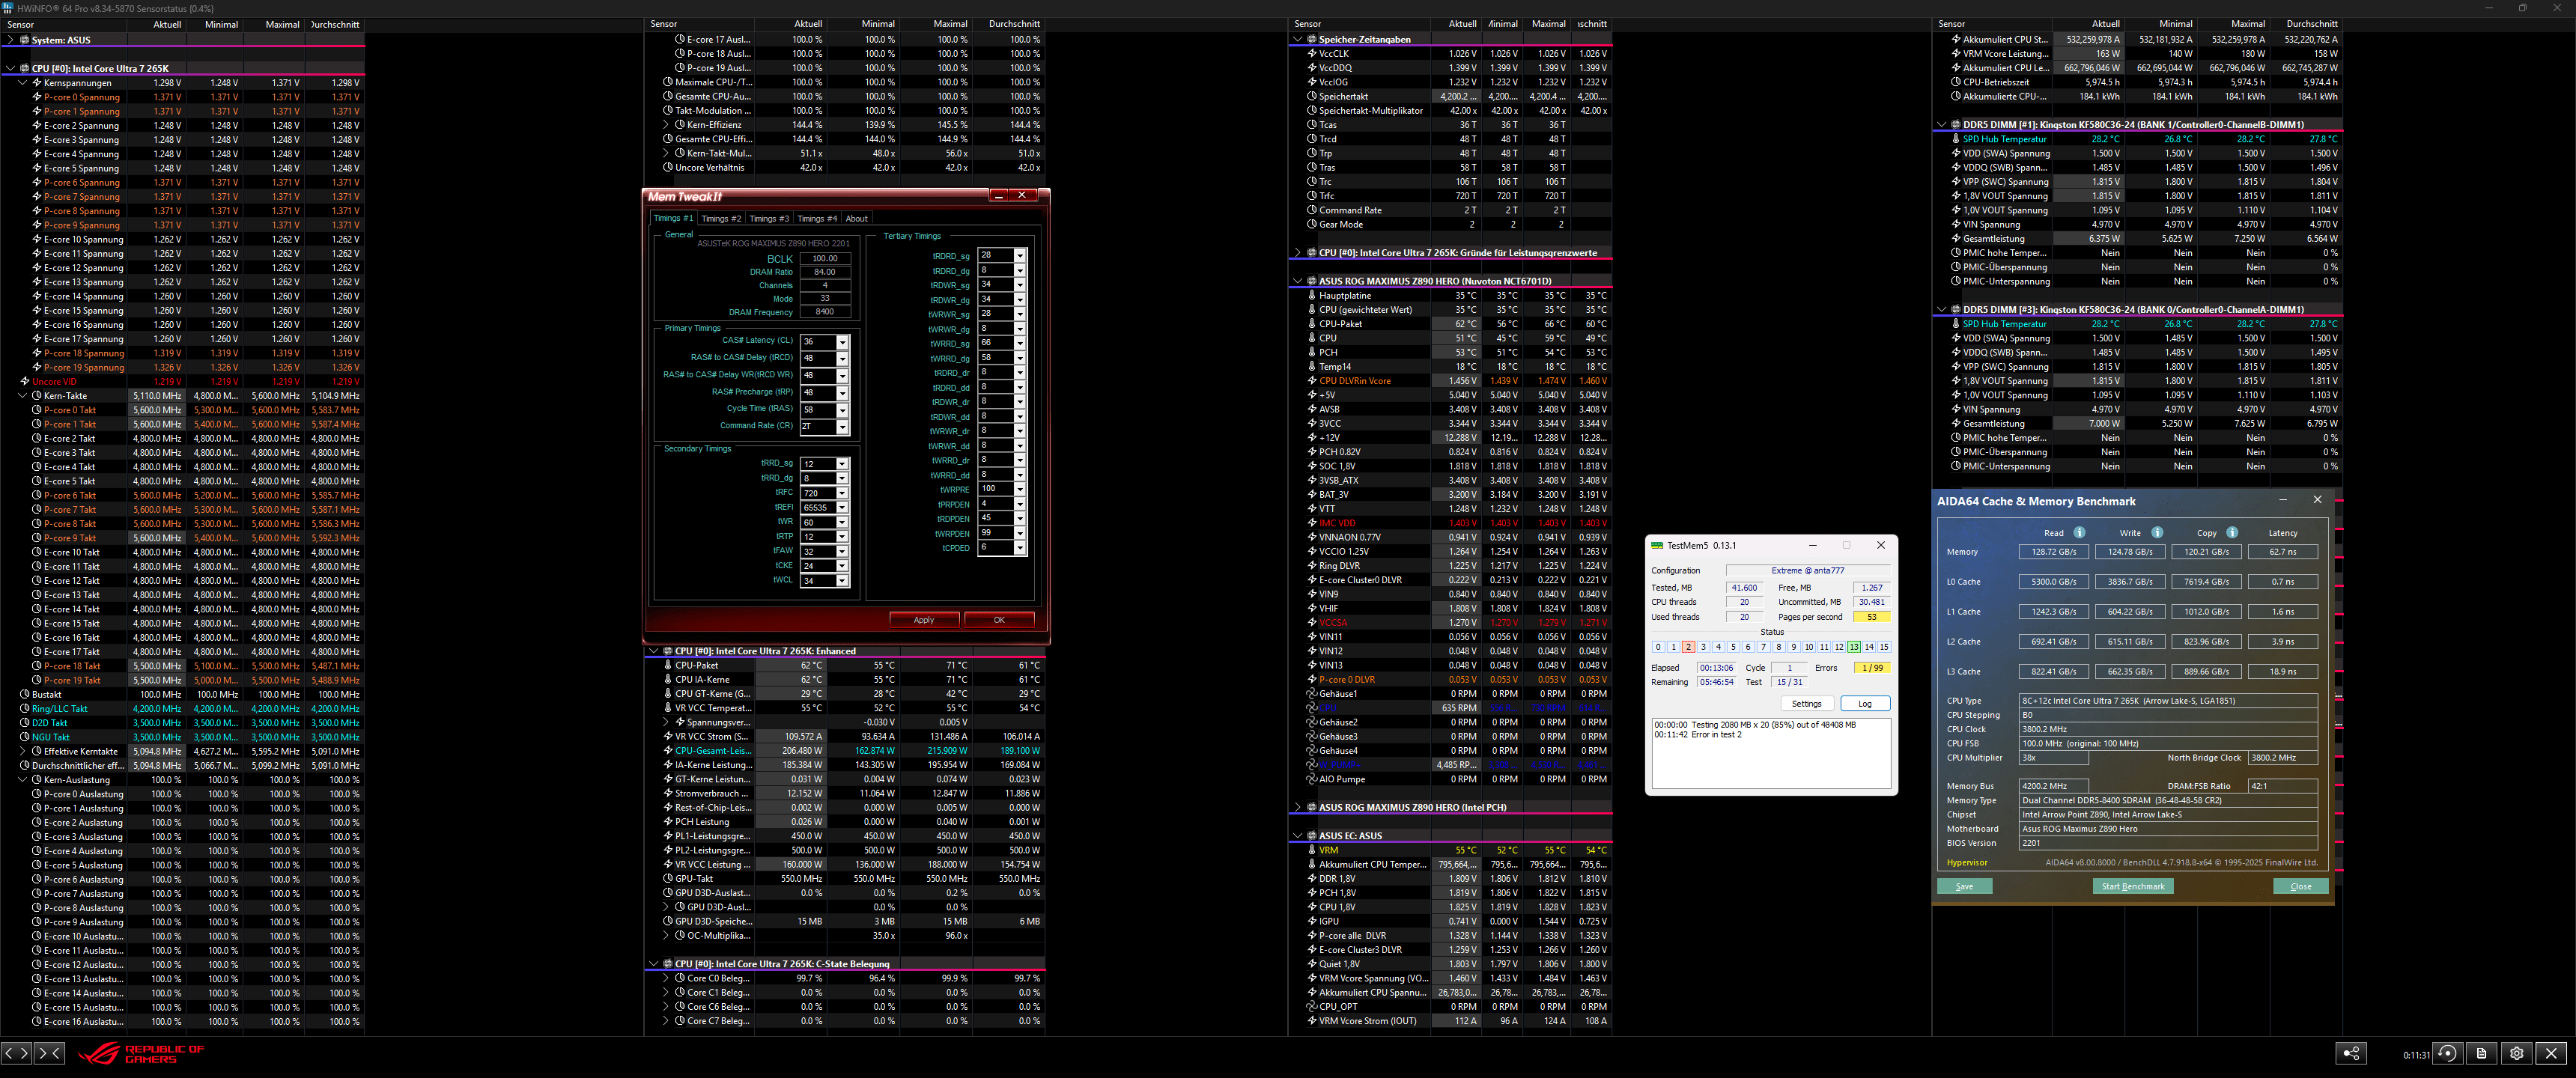The width and height of the screenshot is (2576, 1078).
Task: Click the Apply button in MemTweakIt
Action: [923, 620]
